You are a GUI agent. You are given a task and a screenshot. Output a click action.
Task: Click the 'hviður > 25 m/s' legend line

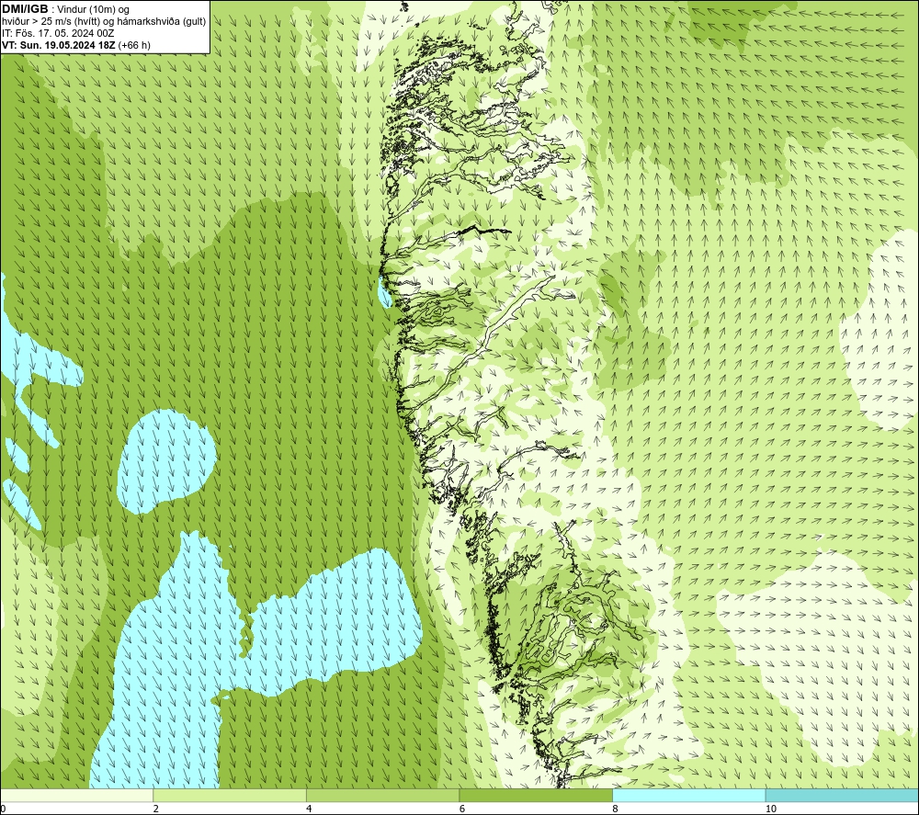pyautogui.click(x=104, y=22)
